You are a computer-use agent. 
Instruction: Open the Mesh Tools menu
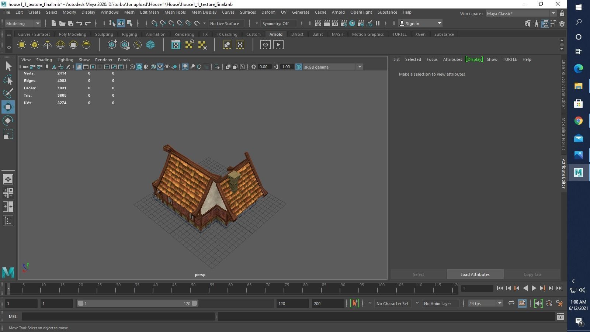[175, 12]
